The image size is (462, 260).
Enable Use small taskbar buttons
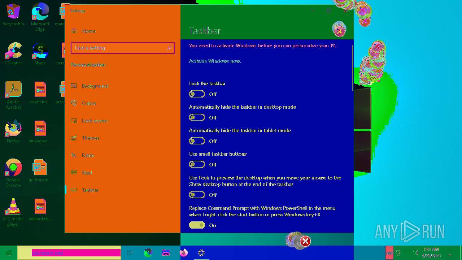click(x=197, y=164)
